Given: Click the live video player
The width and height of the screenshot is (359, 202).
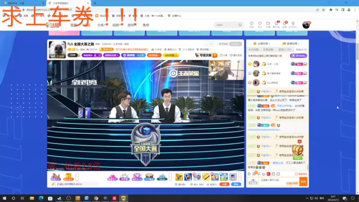Looking at the screenshot, I should tap(145, 115).
